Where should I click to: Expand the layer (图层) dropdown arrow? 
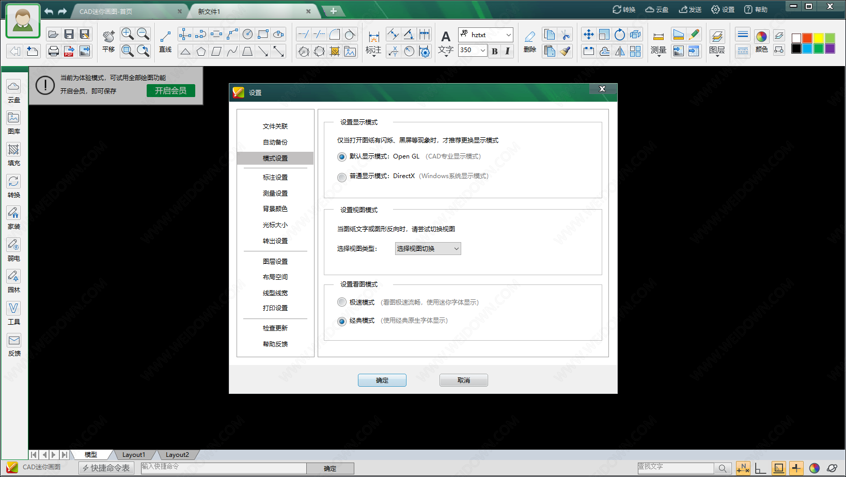coord(717,56)
